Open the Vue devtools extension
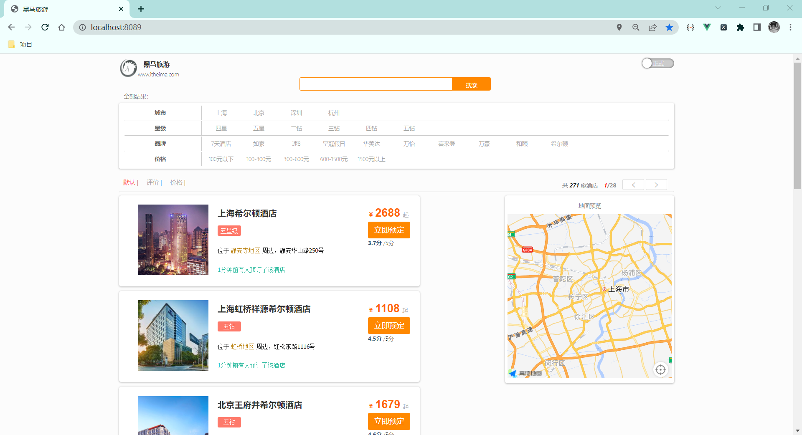This screenshot has width=802, height=435. pyautogui.click(x=707, y=27)
